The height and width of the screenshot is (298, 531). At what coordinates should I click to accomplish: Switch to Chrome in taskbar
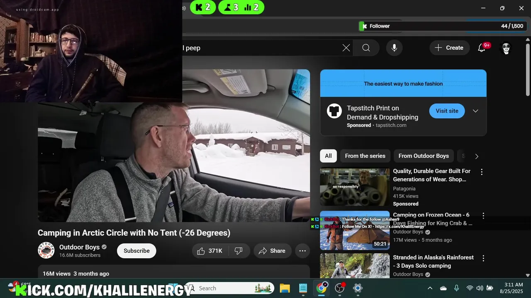(322, 288)
